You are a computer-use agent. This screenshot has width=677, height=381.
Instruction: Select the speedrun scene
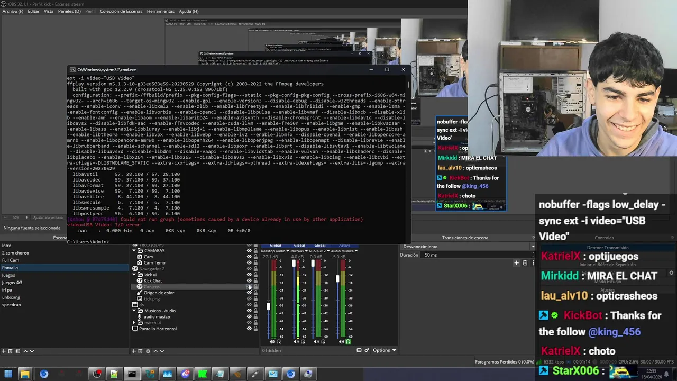pyautogui.click(x=65, y=305)
